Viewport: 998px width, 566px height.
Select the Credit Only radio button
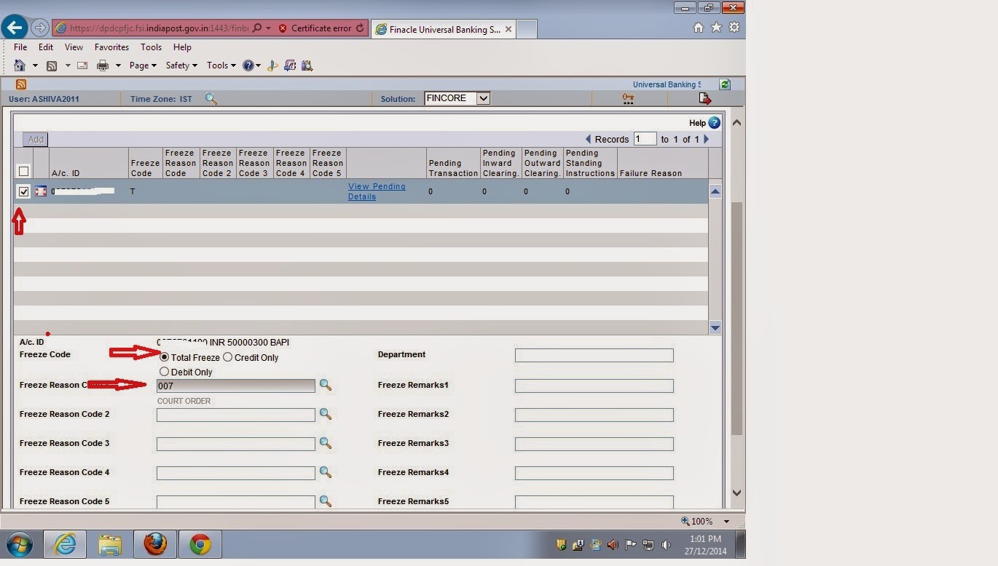pyautogui.click(x=227, y=357)
